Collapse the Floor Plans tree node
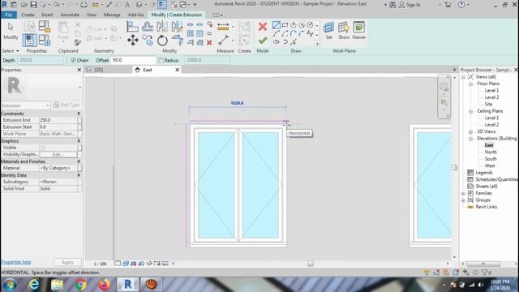 click(x=470, y=84)
